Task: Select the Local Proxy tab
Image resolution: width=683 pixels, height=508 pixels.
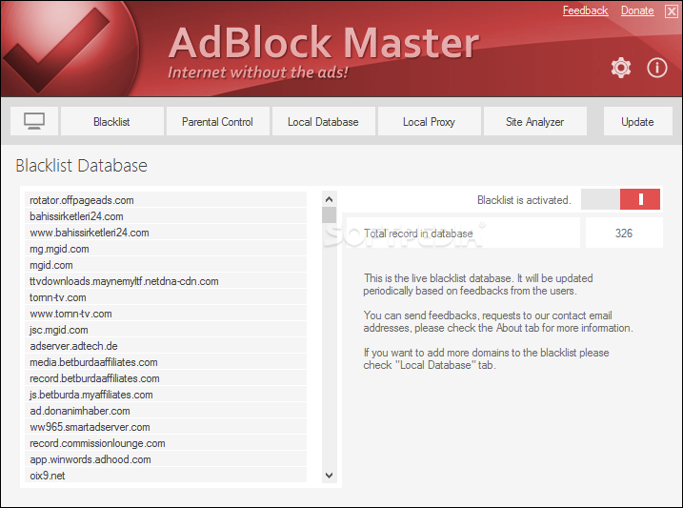Action: click(430, 121)
